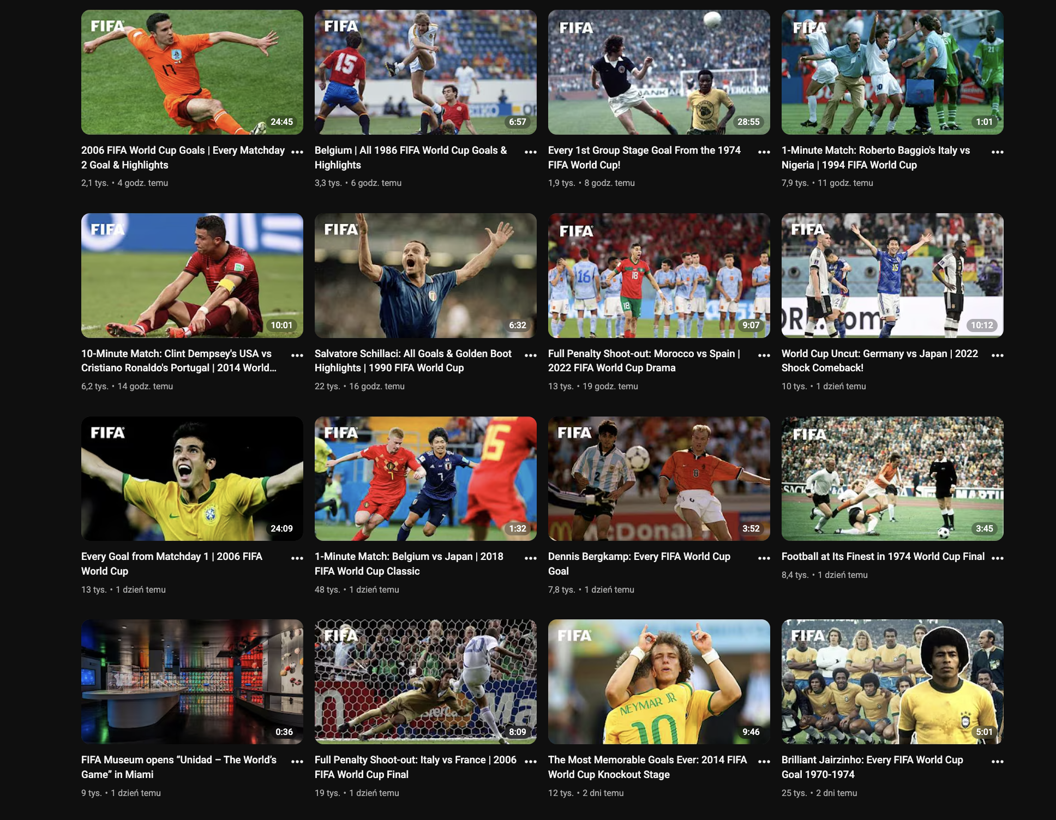Image resolution: width=1056 pixels, height=820 pixels.
Task: Click title 'Brilliant Jairzinho: Every FIFA World Cup Goal'
Action: pos(872,760)
